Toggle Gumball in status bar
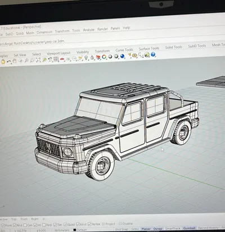The height and width of the screenshot is (232, 225). (x=189, y=228)
